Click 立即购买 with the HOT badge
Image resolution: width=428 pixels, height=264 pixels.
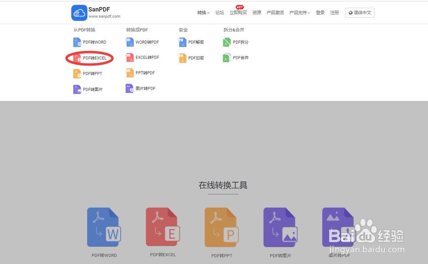click(238, 12)
